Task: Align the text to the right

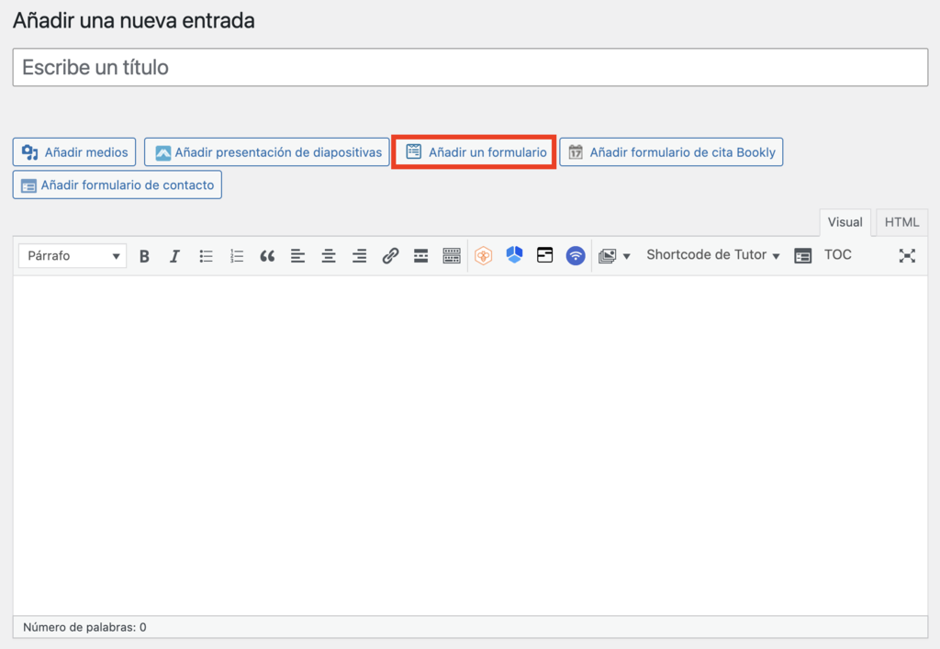Action: [359, 255]
